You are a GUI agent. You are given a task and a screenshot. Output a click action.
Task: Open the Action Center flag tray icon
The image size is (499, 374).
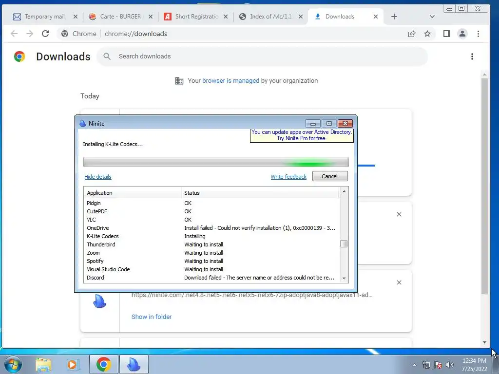click(438, 365)
